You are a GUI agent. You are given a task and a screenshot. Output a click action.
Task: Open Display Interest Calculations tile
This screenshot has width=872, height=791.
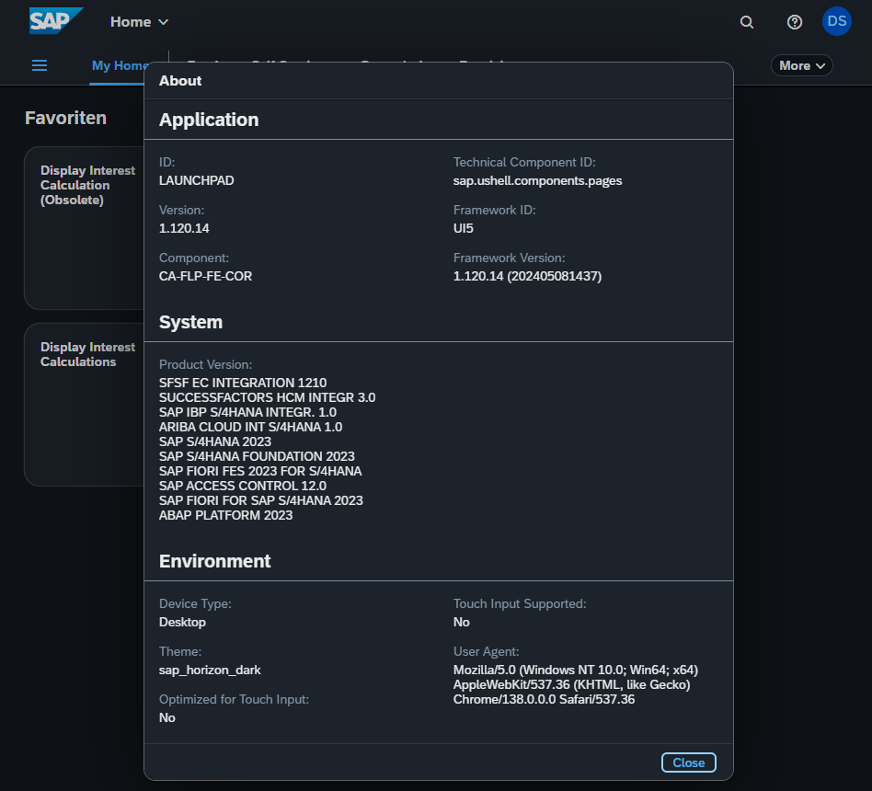(x=85, y=405)
